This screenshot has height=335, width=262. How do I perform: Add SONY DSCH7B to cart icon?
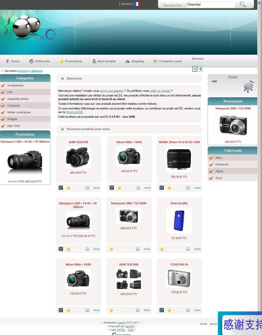coord(61,188)
